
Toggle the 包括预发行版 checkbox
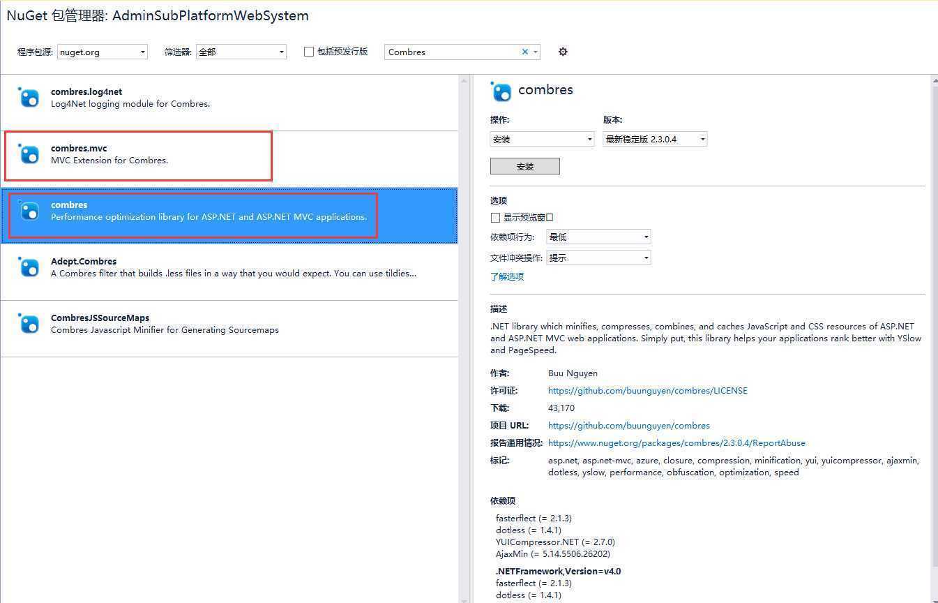[309, 52]
